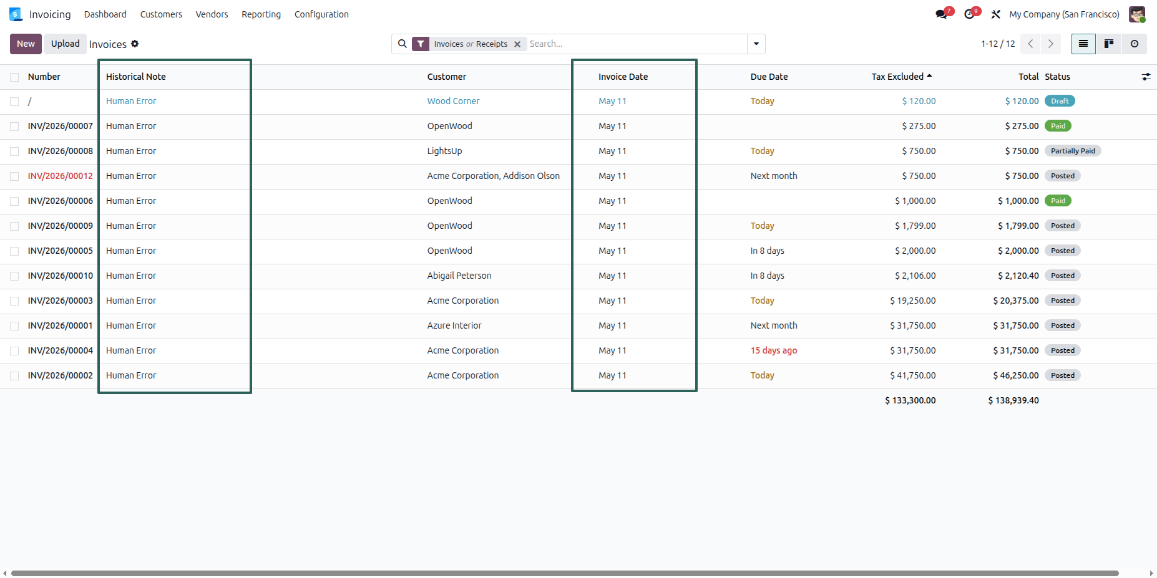Open the Vendors menu
Screen dimensions: 1157x578
pos(212,14)
